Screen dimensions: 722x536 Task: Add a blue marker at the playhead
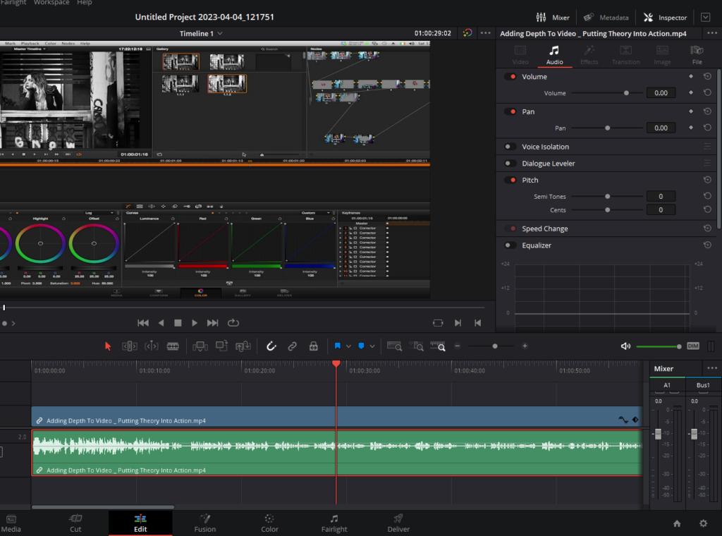pos(361,346)
